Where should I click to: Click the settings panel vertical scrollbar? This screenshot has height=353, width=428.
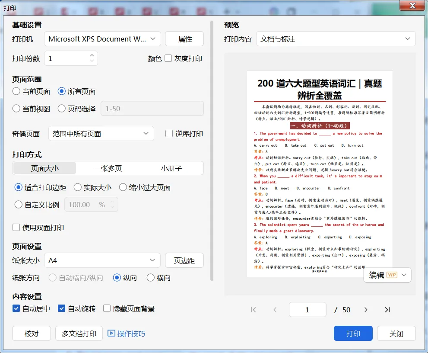point(212,151)
